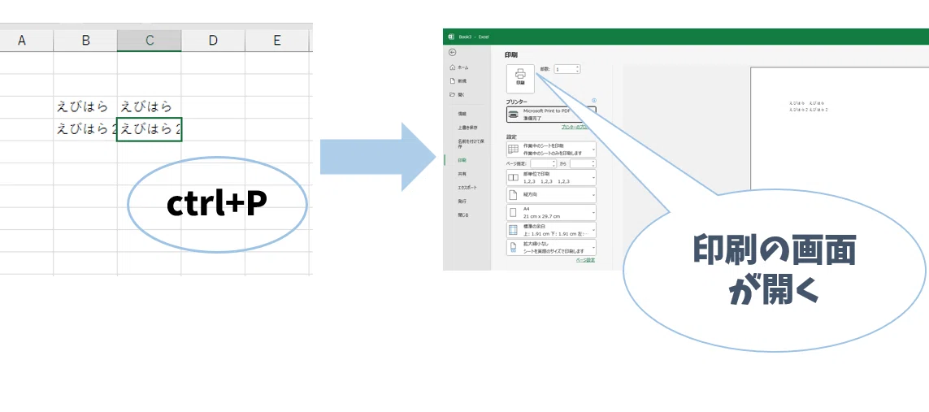Click the Excel logo in title bar
The image size is (929, 412).
coord(451,37)
